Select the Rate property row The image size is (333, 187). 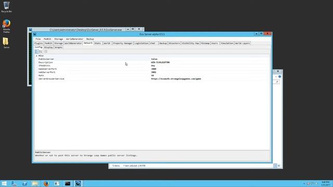point(152,75)
